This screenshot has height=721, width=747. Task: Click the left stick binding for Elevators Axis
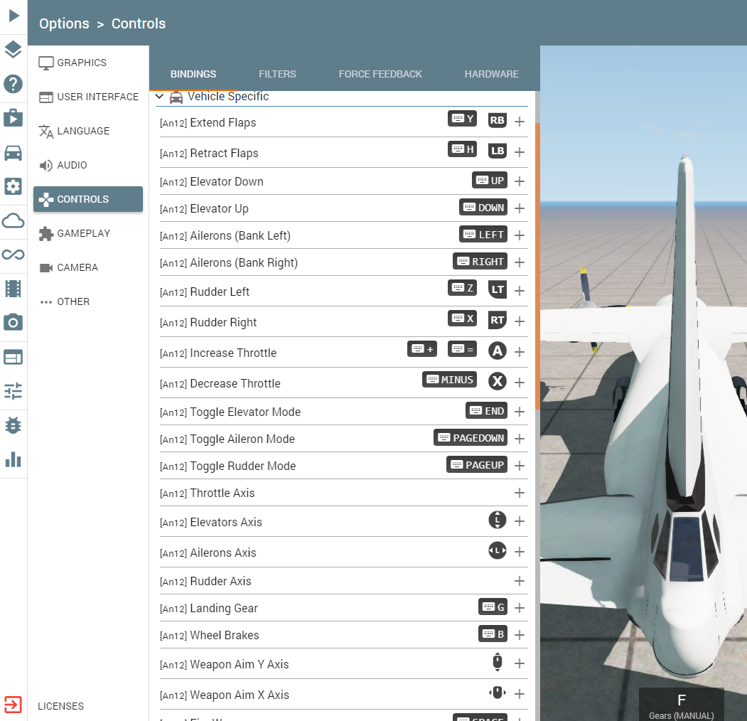tap(498, 520)
